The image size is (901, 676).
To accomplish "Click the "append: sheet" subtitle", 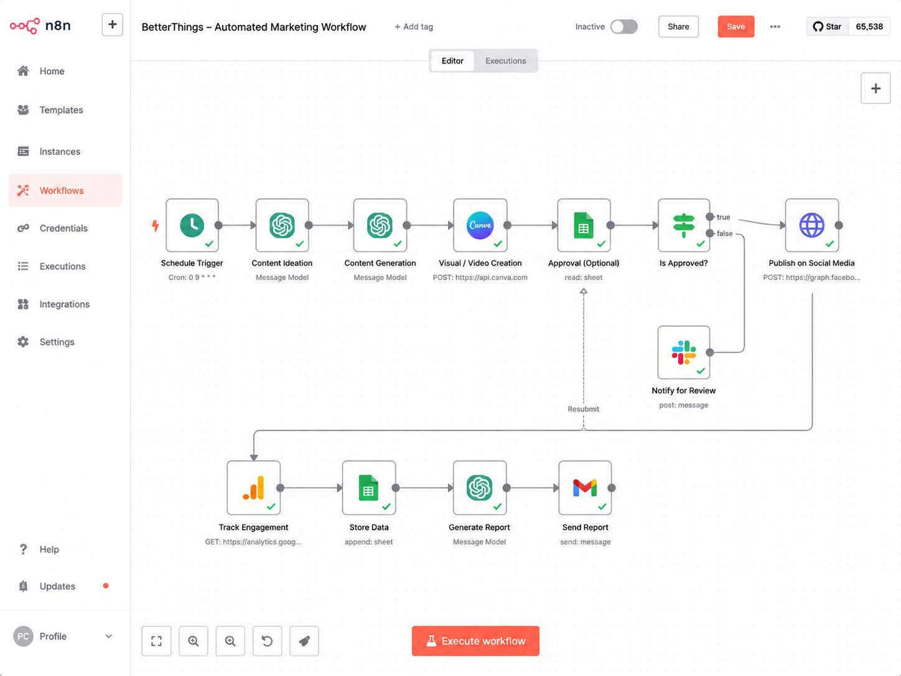I will pyautogui.click(x=369, y=542).
